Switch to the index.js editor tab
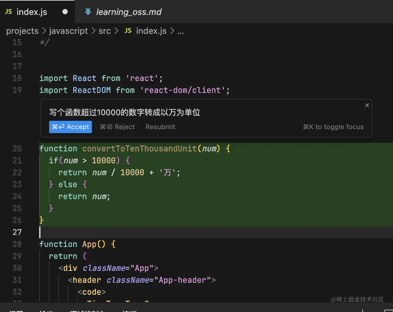 32,12
